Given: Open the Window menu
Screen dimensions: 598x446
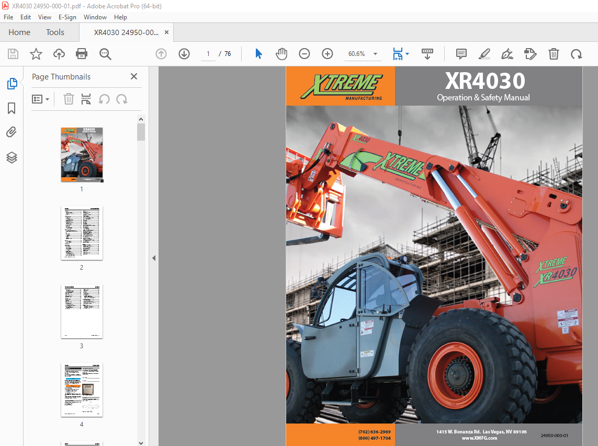Looking at the screenshot, I should (95, 17).
